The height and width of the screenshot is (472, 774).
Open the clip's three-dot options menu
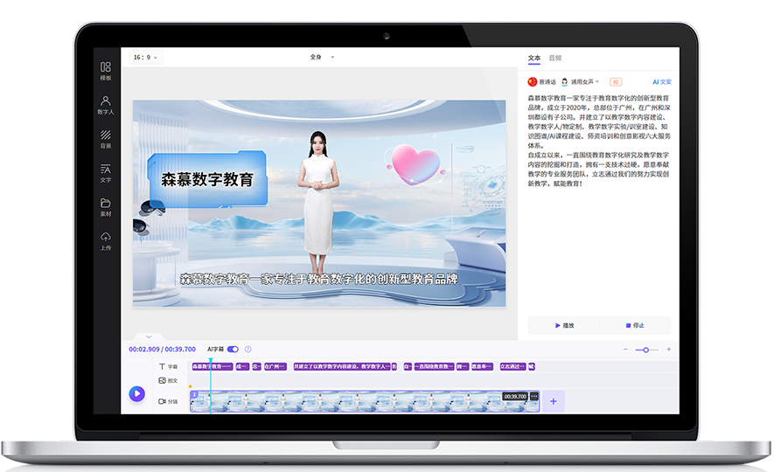pos(534,396)
